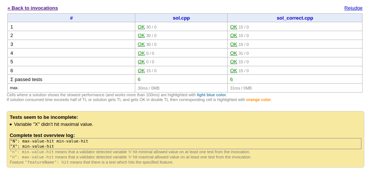Image resolution: width=371 pixels, height=171 pixels.
Task: Open OK verdict for sol.cpp test 4
Action: [x=141, y=53]
